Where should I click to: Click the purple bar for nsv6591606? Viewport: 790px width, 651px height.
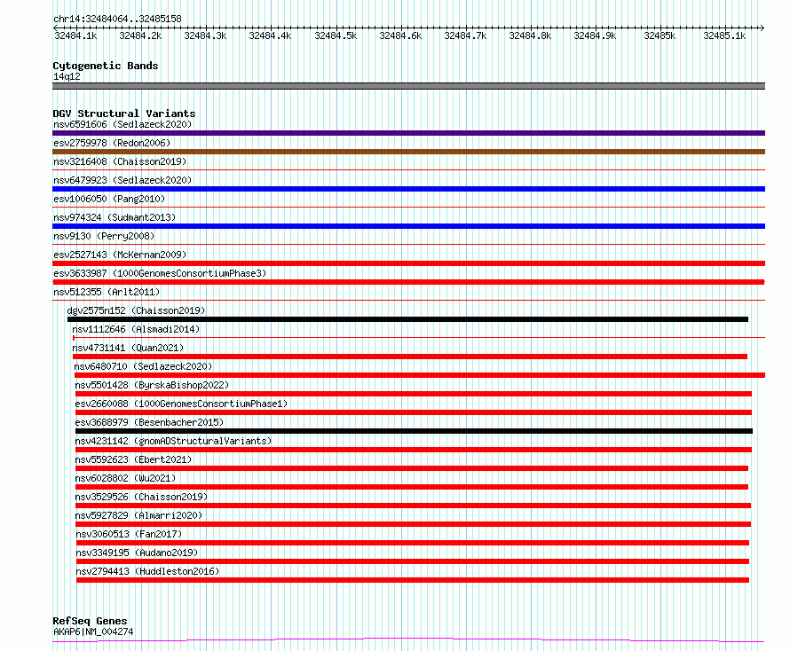coord(408,133)
